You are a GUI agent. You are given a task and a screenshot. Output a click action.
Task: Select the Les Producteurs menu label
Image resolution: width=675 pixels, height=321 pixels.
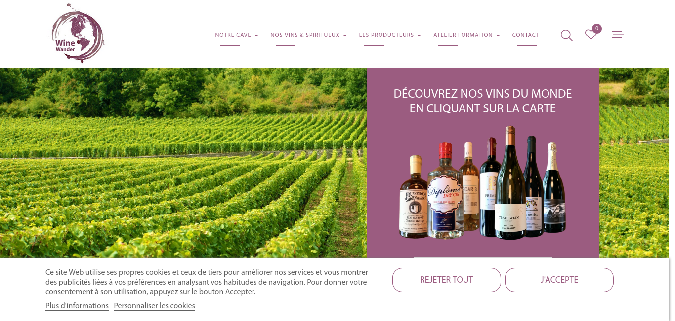(386, 35)
